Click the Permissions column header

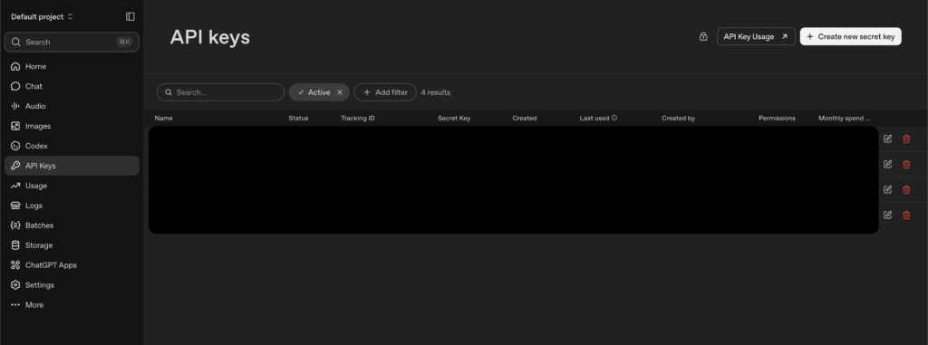pyautogui.click(x=777, y=119)
